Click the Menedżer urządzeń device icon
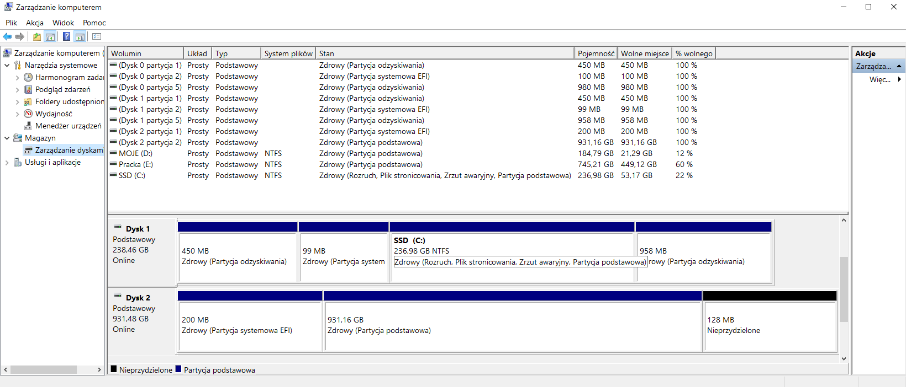Viewport: 906px width, 387px height. click(x=28, y=126)
